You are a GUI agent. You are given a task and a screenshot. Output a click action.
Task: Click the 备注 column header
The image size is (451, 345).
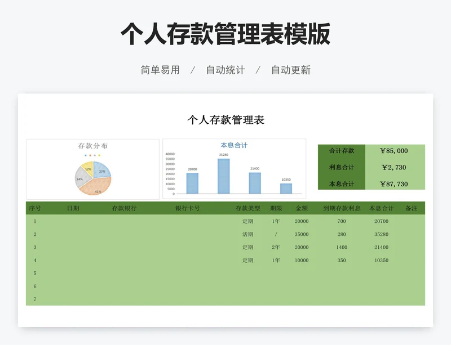[412, 208]
